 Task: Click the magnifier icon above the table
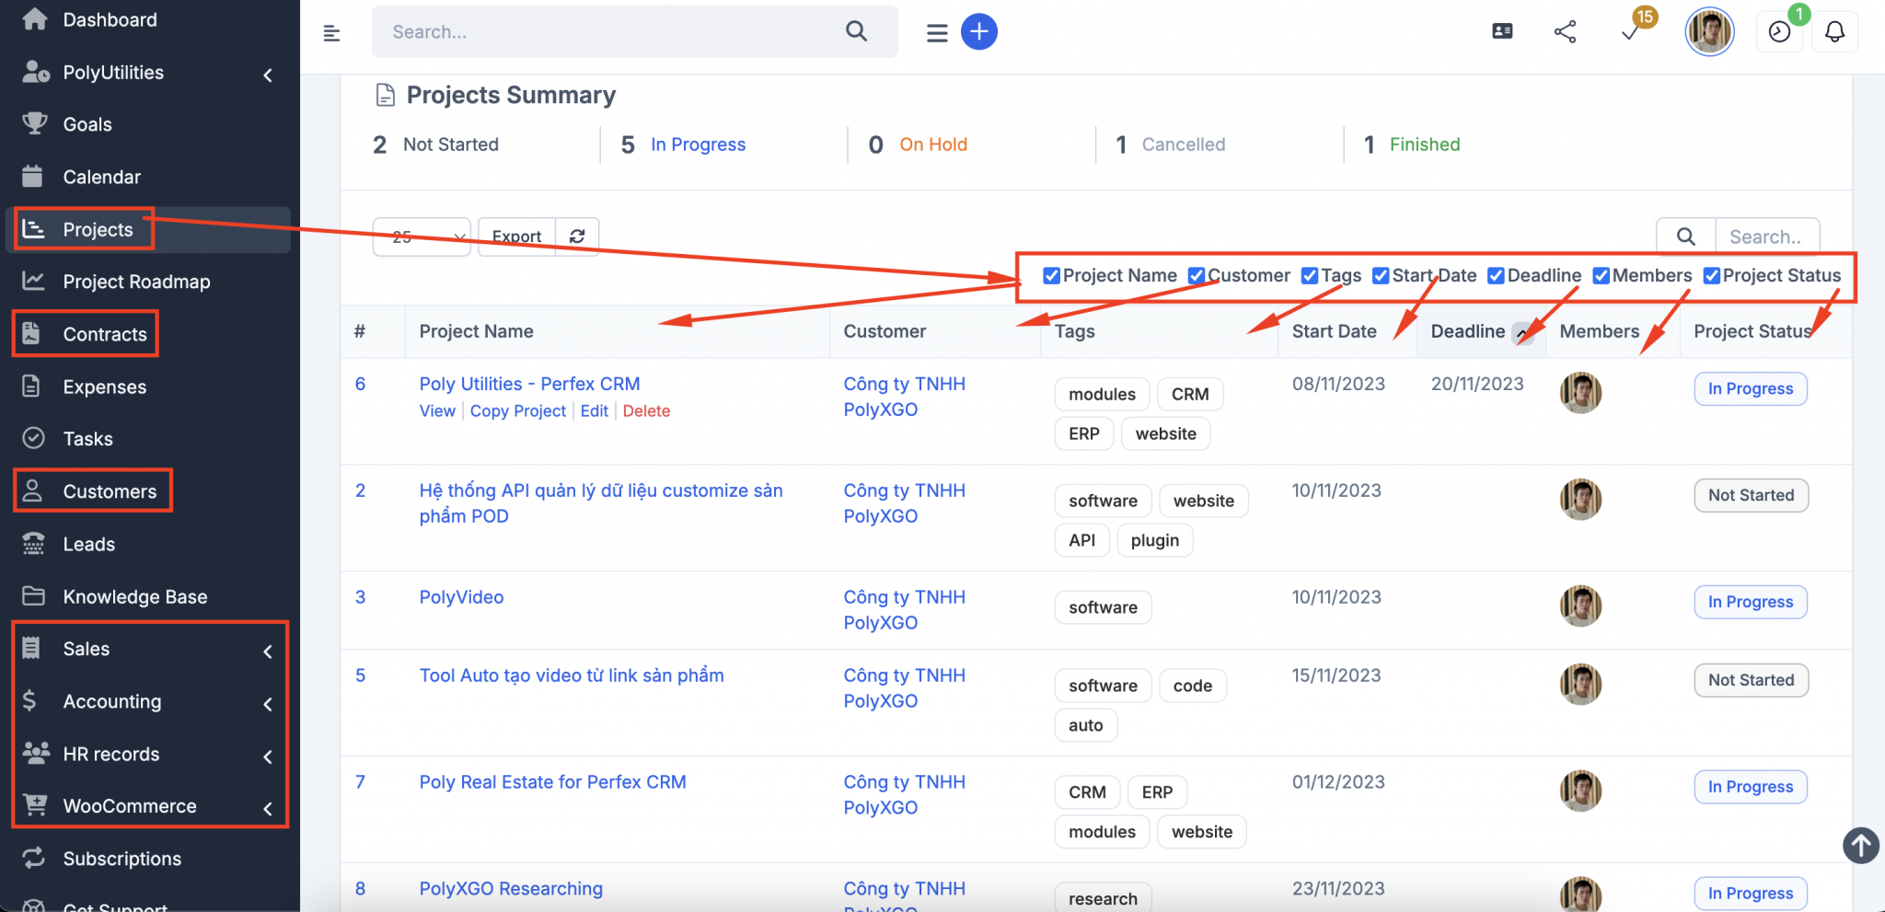click(x=1685, y=236)
